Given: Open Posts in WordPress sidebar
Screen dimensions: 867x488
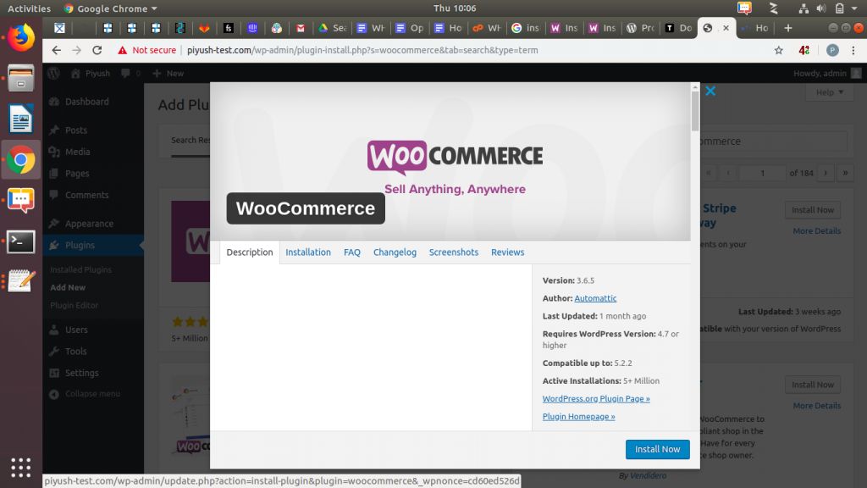Looking at the screenshot, I should pos(76,130).
